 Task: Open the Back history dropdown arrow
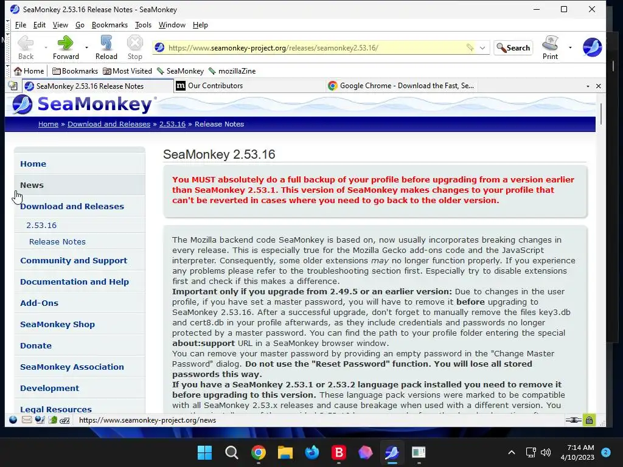coord(46,47)
